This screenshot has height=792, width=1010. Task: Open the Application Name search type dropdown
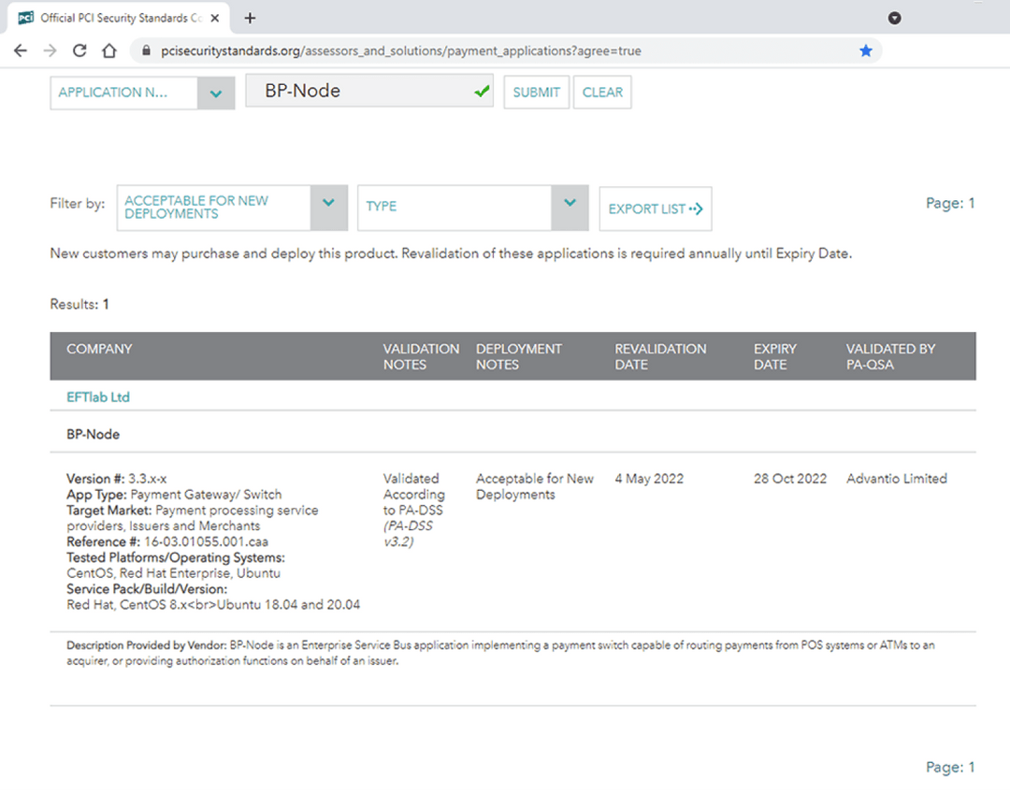[142, 93]
